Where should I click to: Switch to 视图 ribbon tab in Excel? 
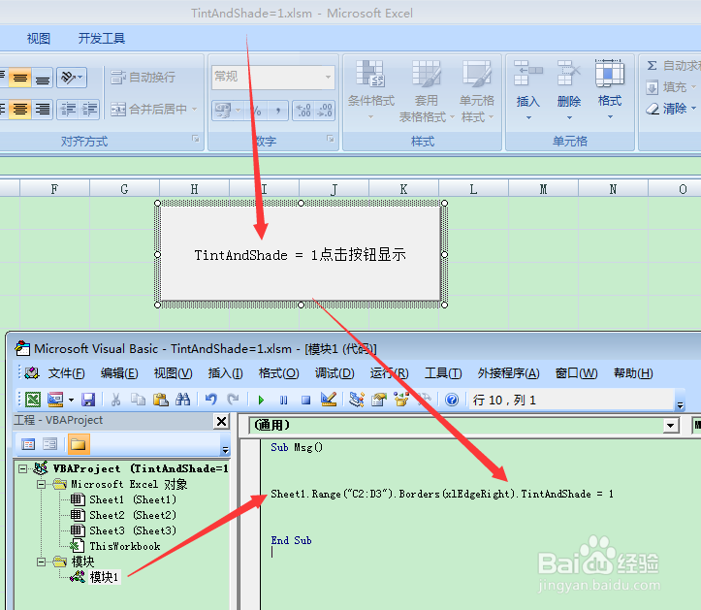coord(39,39)
